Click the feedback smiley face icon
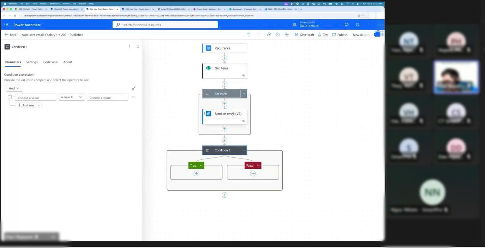Screen dimensions: 485x248 click(346, 25)
